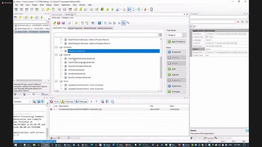Open the Debug menu
Image resolution: width=262 pixels, height=147 pixels.
tap(49, 5)
